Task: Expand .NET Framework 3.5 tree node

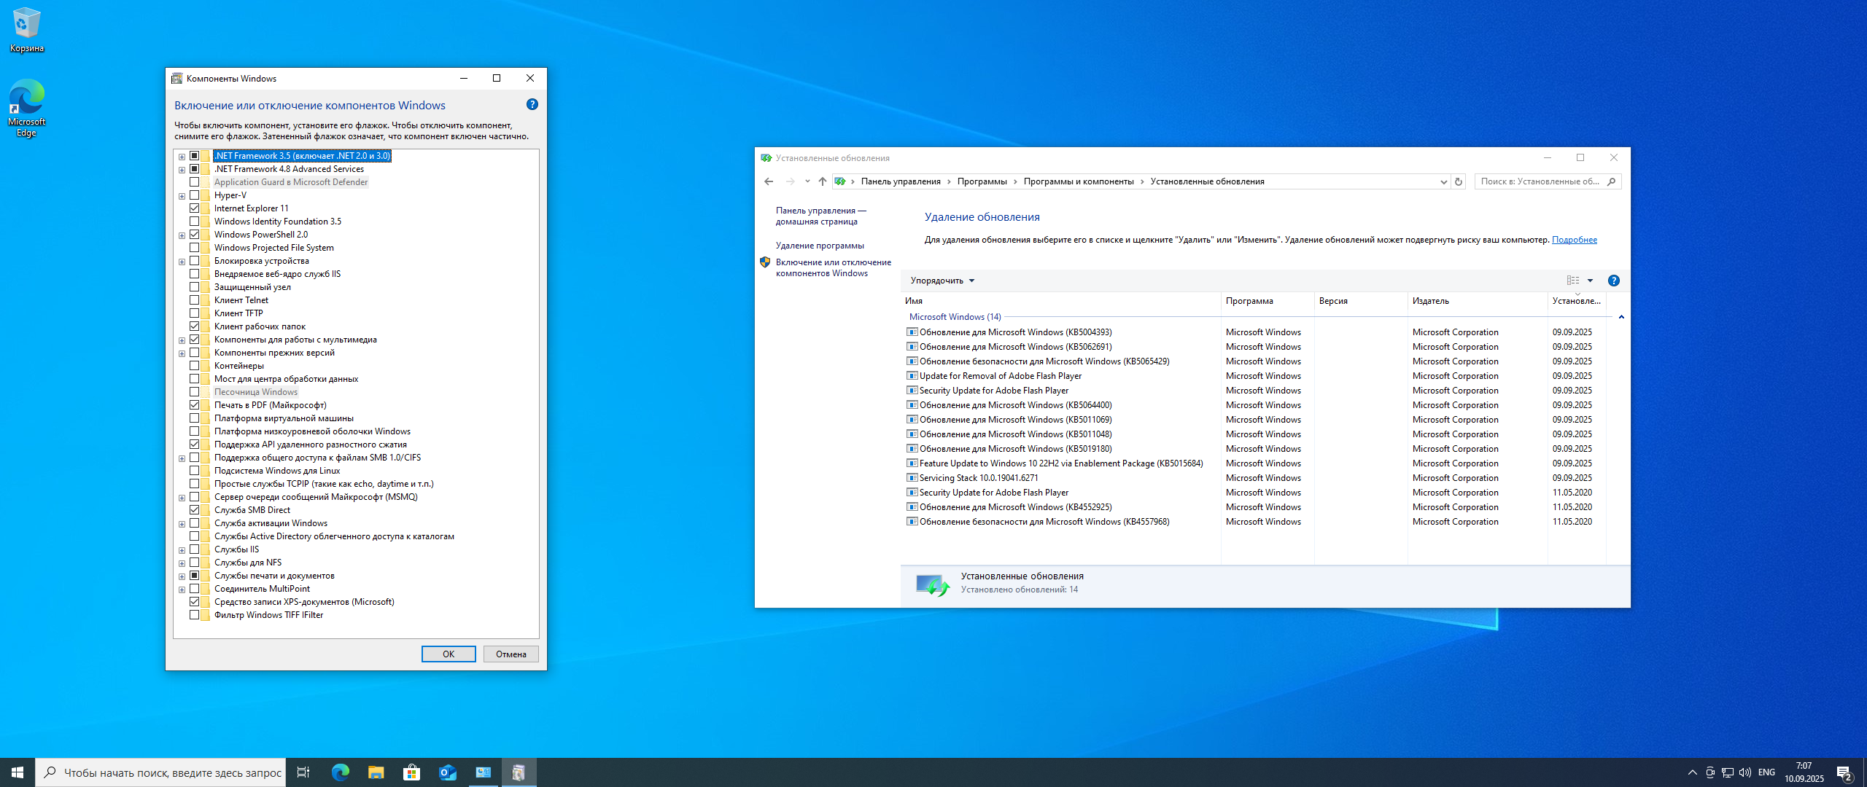Action: pyautogui.click(x=182, y=157)
